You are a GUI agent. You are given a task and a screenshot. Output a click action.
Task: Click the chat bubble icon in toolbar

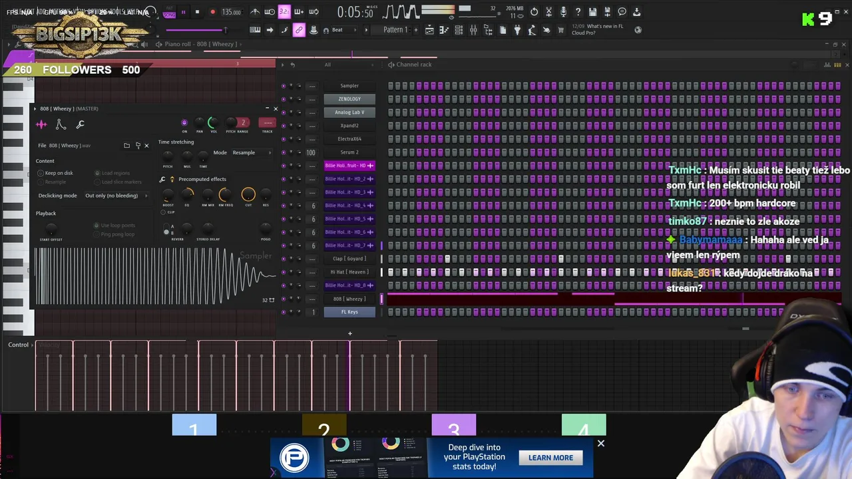622,12
